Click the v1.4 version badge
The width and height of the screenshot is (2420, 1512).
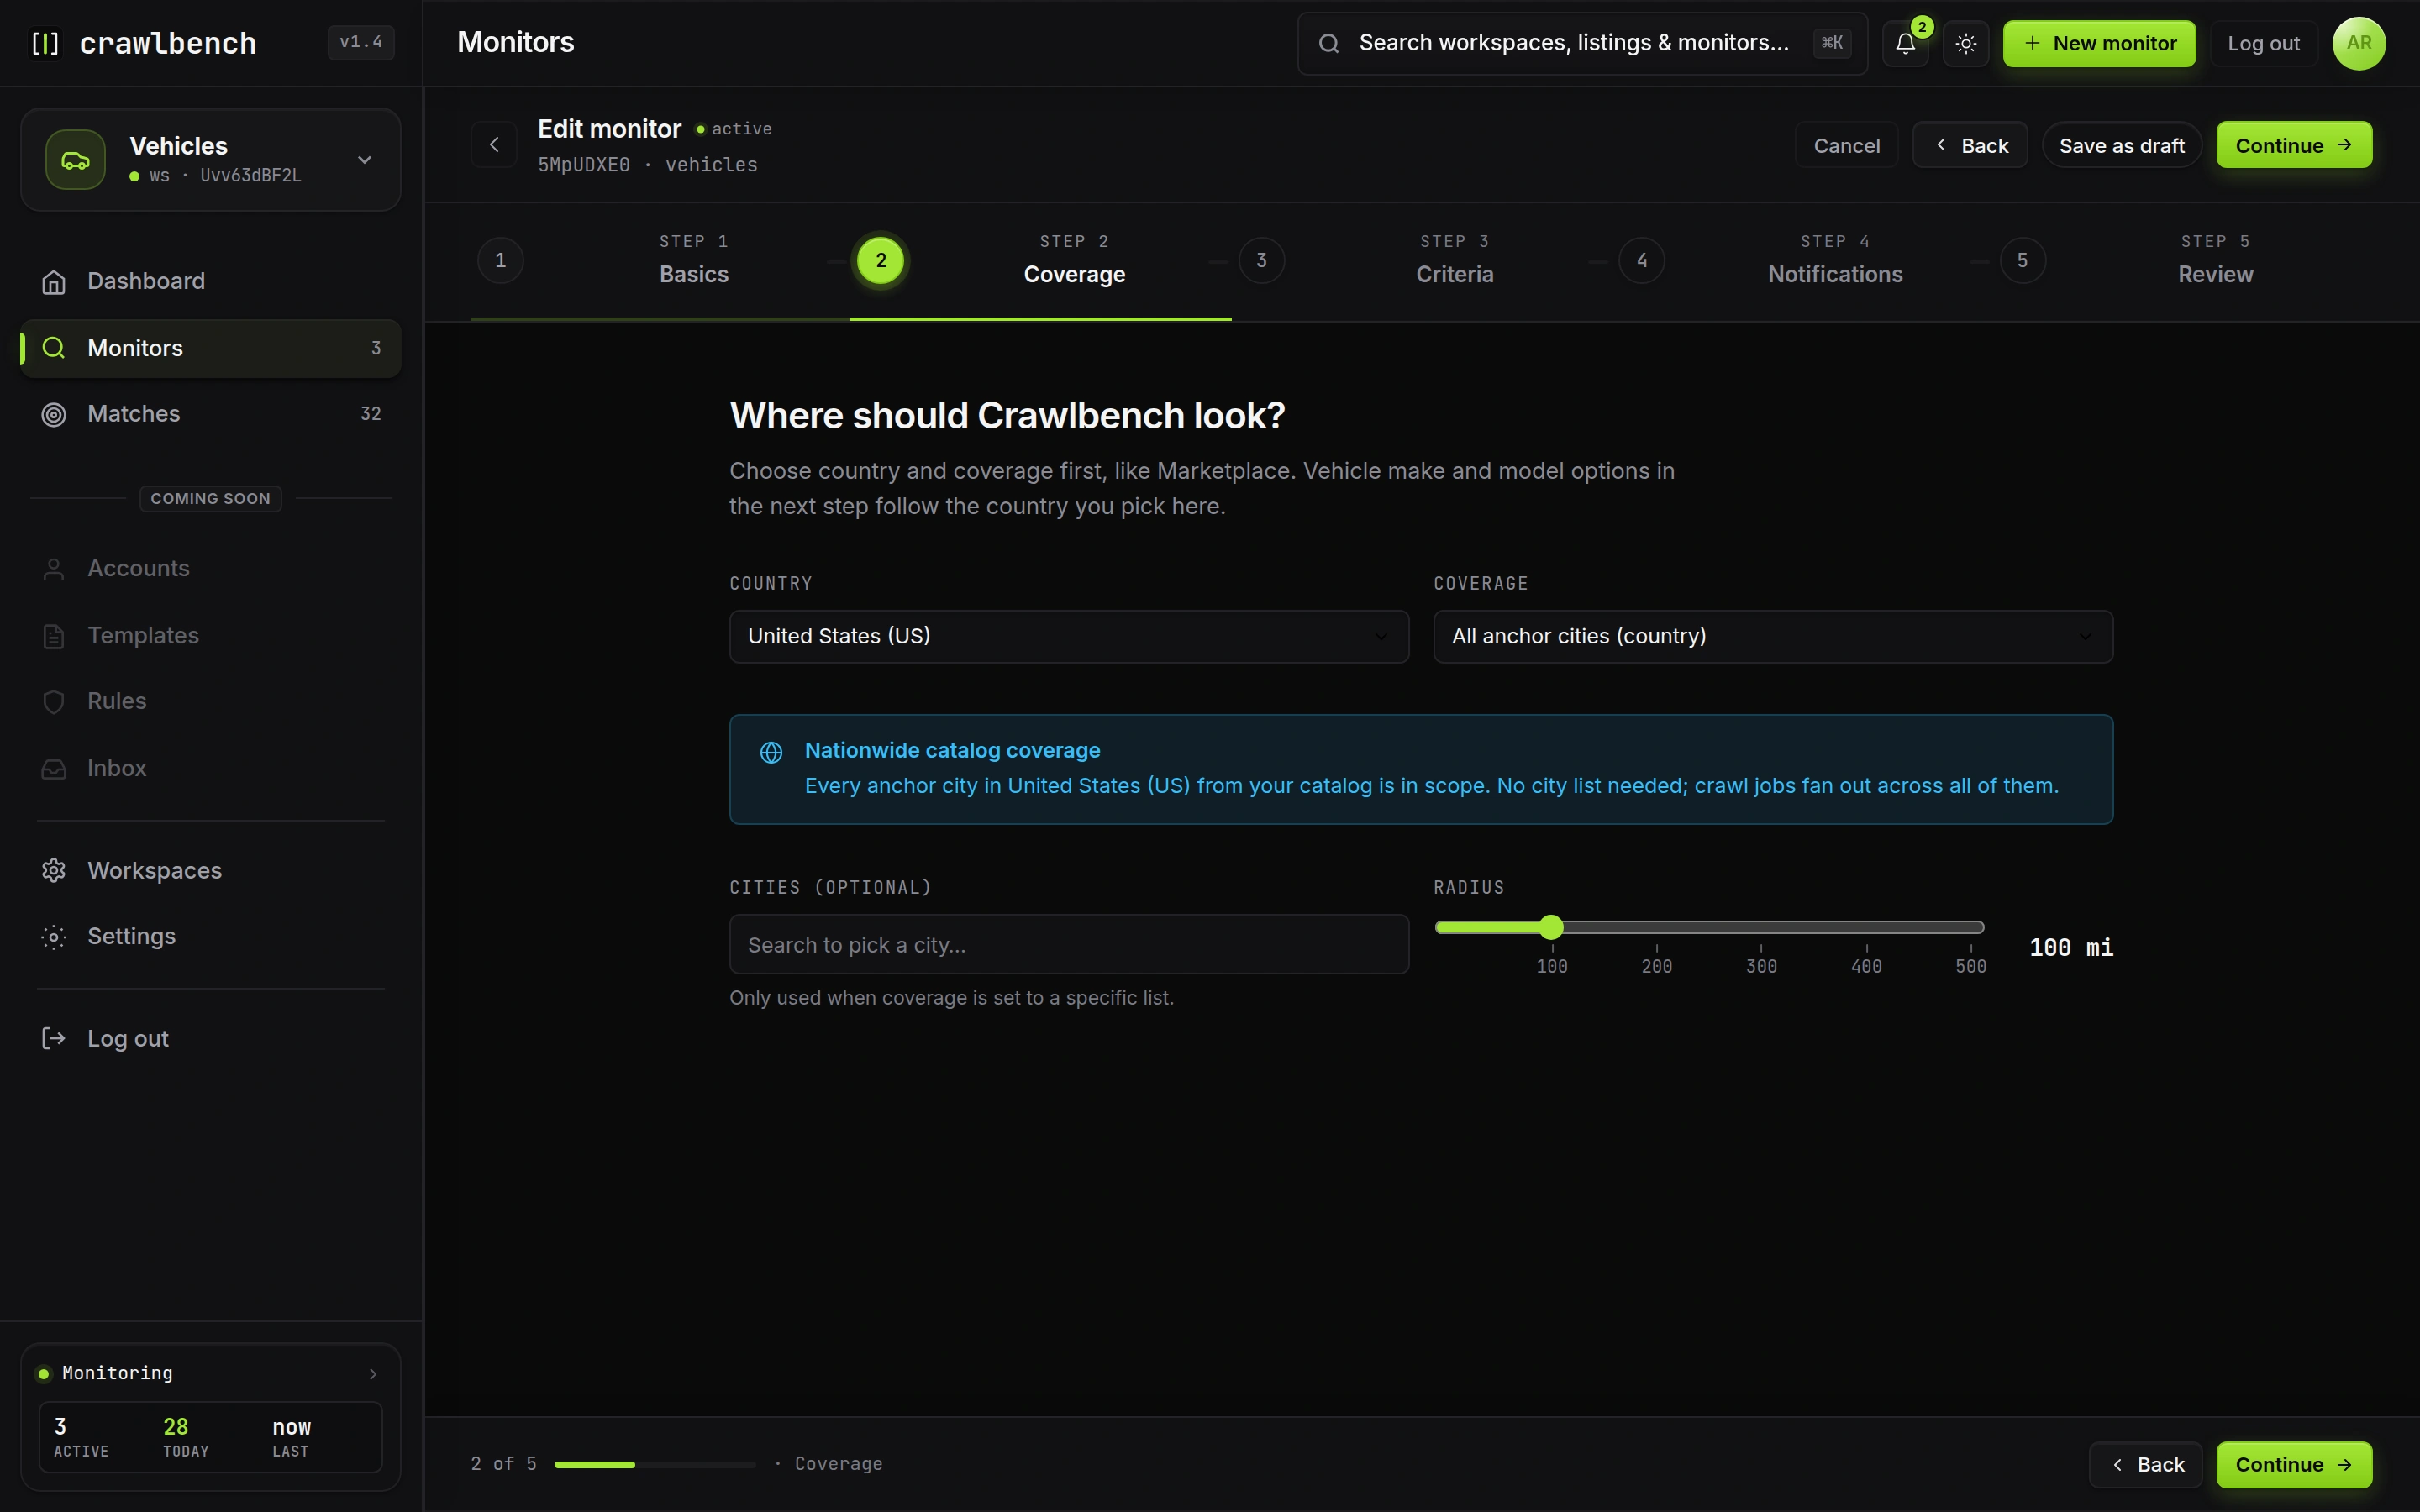tap(361, 42)
